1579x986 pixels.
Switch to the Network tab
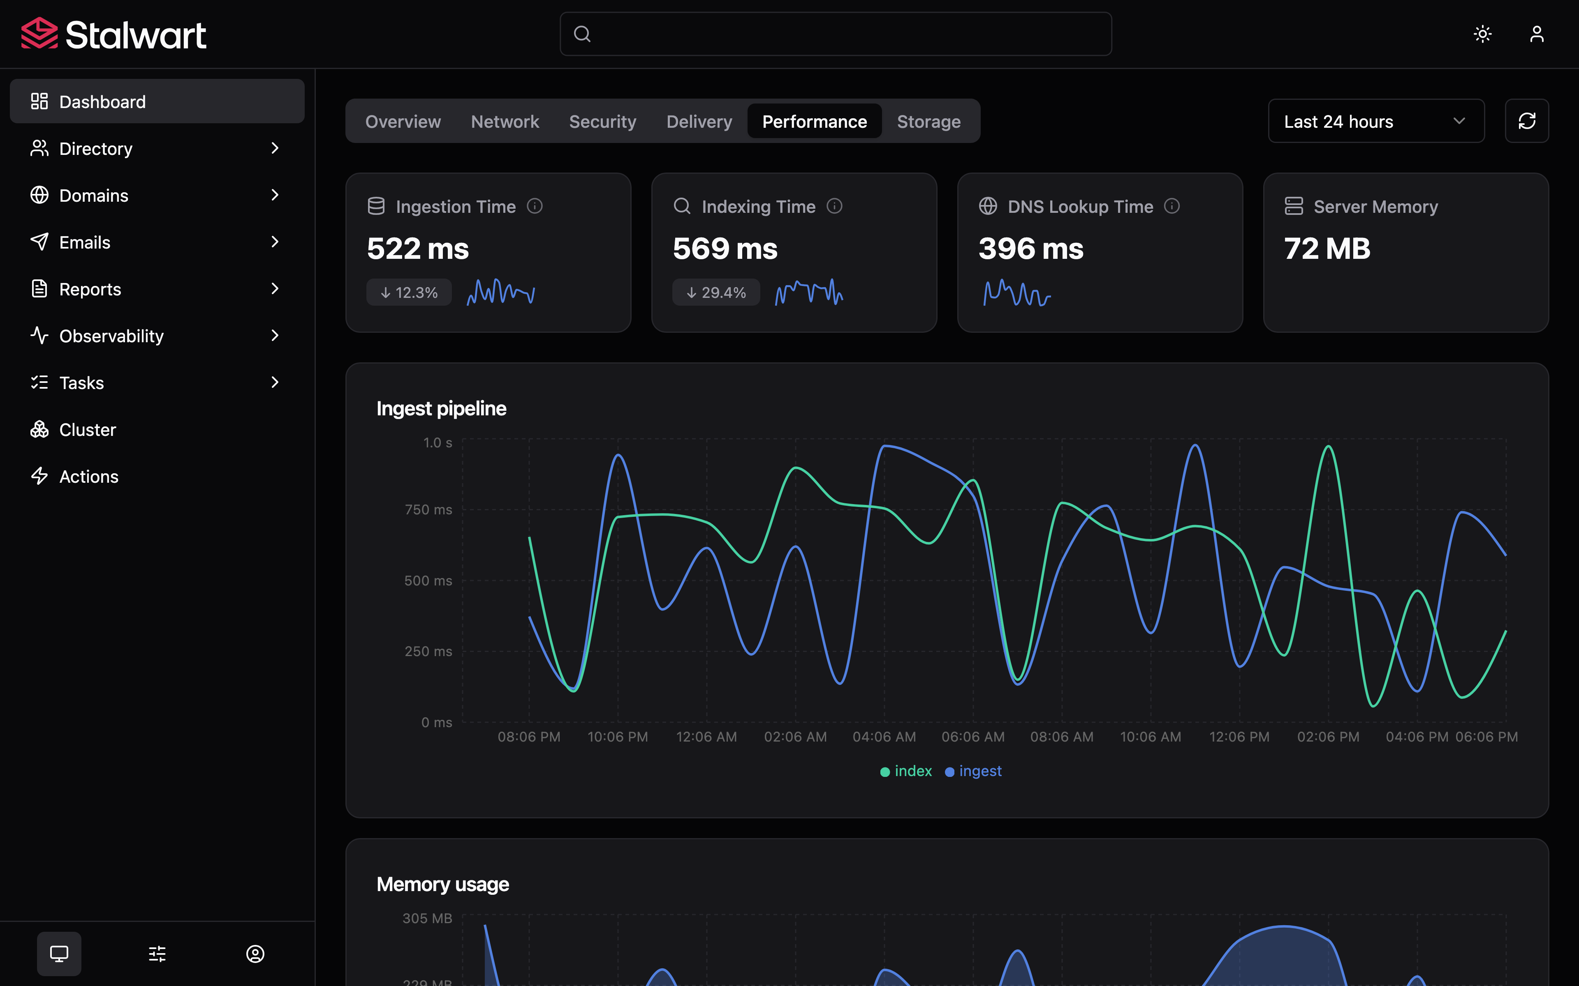click(x=505, y=121)
